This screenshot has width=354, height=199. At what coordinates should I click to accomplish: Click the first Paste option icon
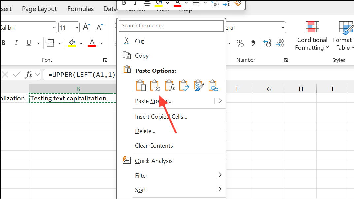point(141,86)
